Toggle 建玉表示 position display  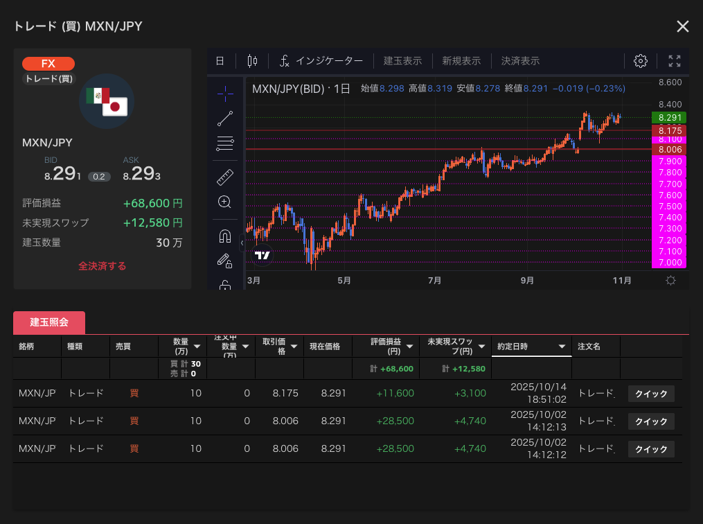tap(402, 61)
